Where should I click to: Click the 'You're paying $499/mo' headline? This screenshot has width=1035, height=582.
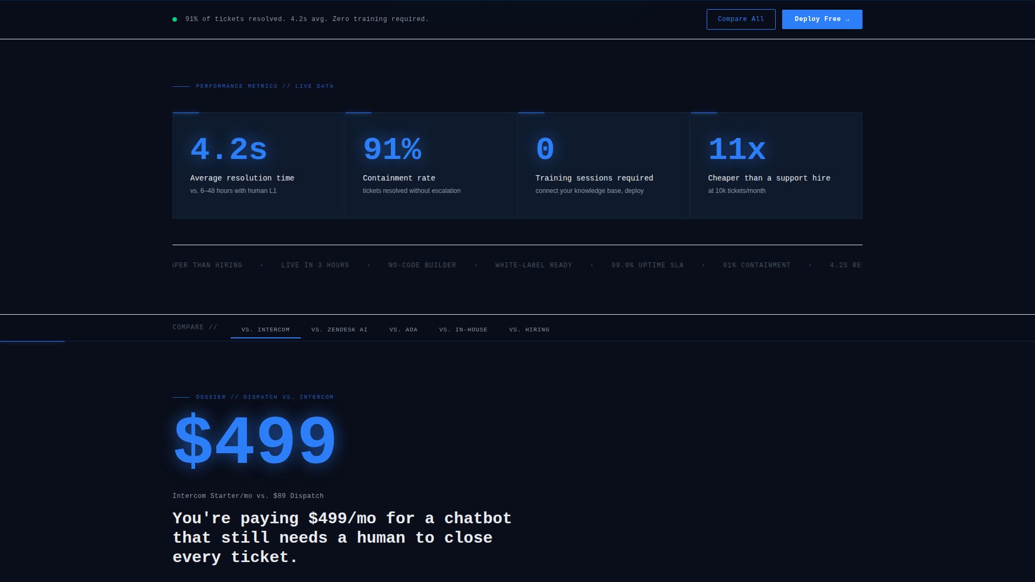point(342,537)
